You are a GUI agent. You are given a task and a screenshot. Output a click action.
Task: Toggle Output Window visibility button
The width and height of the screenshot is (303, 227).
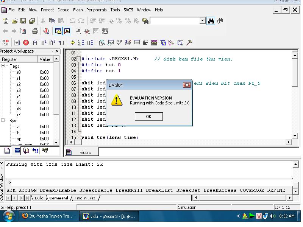tap(67, 31)
